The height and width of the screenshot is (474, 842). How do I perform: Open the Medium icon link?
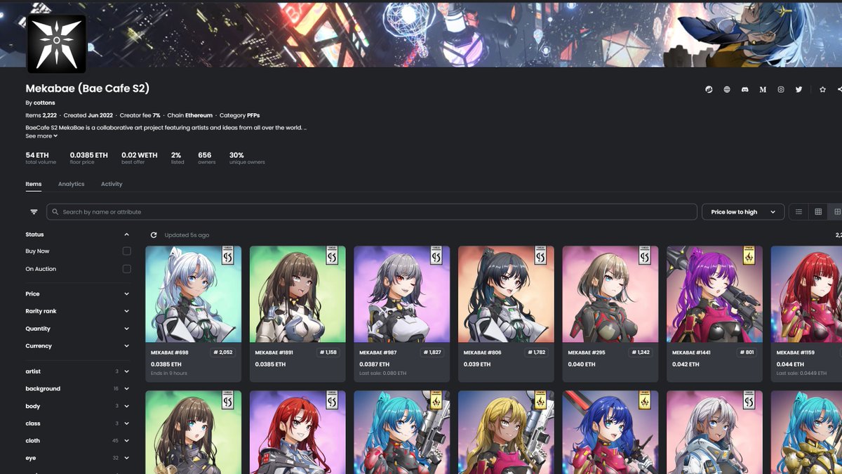pos(763,89)
